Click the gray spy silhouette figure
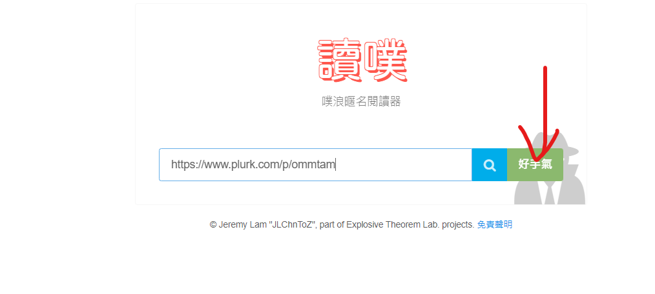 (550, 168)
